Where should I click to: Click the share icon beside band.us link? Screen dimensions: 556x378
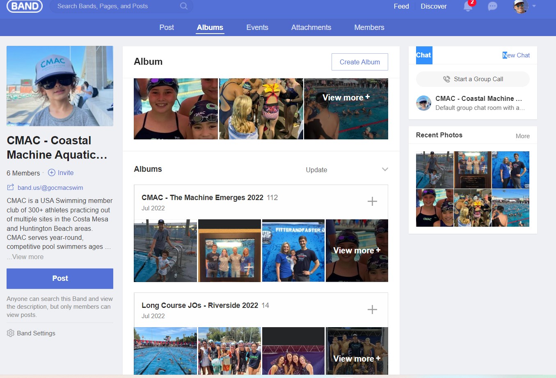pos(11,188)
